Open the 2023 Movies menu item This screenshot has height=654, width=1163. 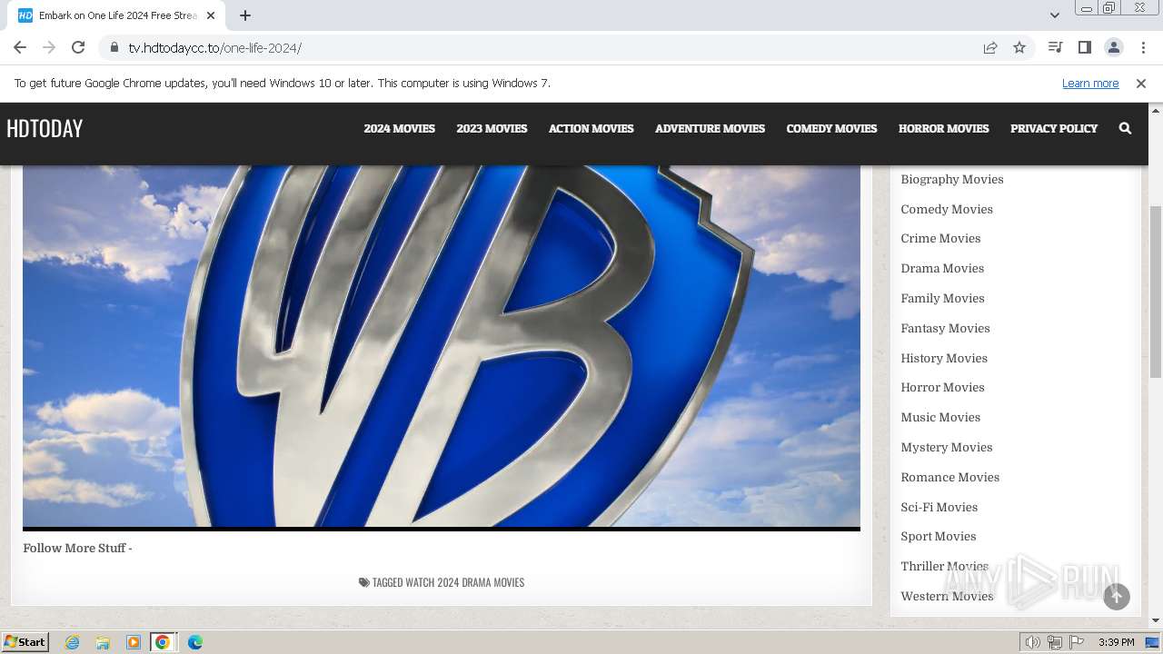coord(492,128)
